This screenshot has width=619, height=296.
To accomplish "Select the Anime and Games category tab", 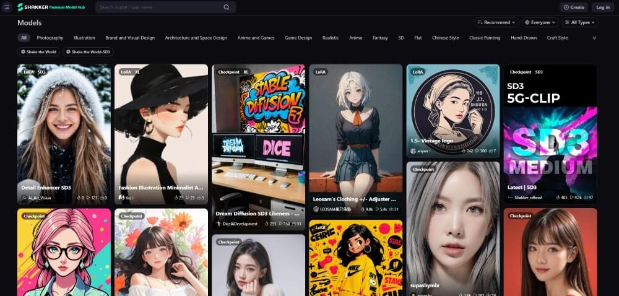I will pos(256,38).
